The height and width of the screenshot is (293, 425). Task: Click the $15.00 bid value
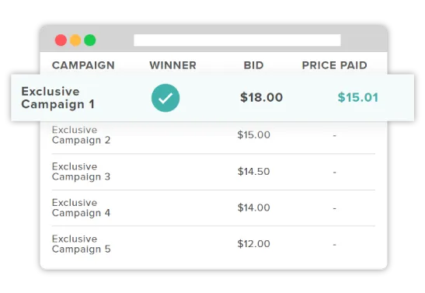coord(254,134)
